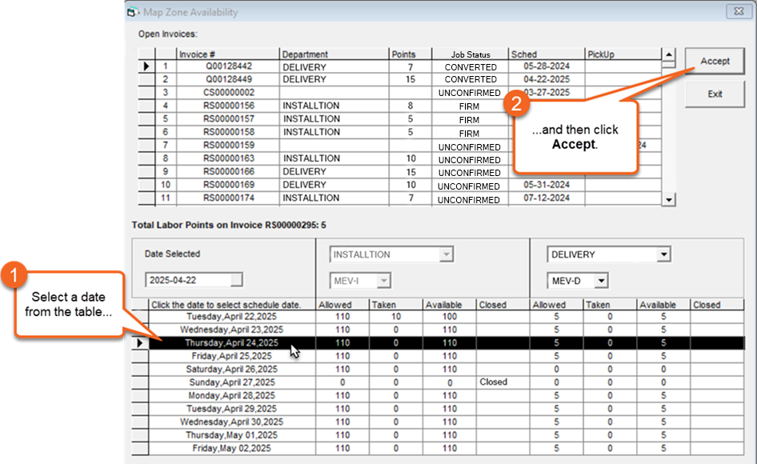Click the row selector arrow for invoice row 1
757x464 pixels.
click(x=146, y=67)
